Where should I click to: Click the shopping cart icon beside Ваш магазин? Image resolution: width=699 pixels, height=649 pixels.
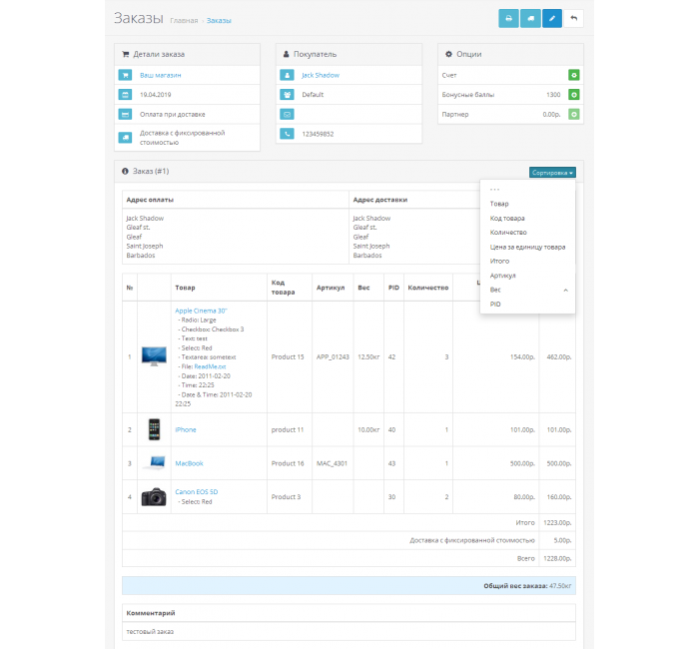point(125,75)
